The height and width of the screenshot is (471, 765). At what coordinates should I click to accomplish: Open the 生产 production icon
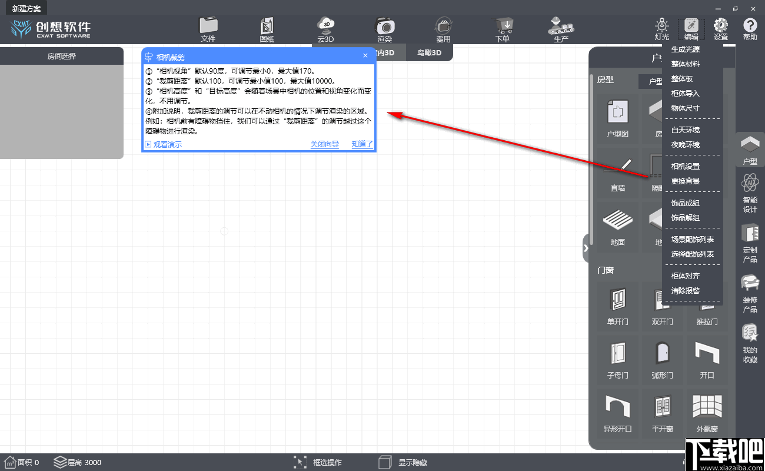point(561,29)
